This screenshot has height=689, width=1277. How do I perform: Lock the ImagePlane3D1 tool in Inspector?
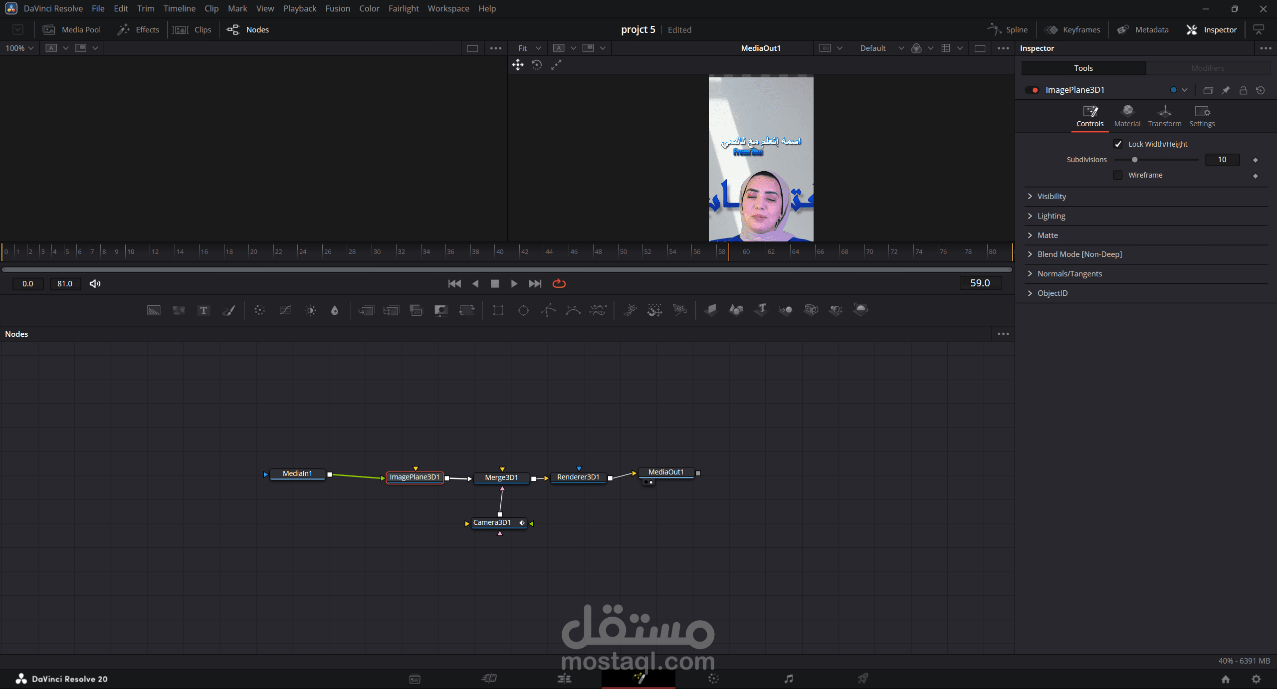(x=1243, y=90)
